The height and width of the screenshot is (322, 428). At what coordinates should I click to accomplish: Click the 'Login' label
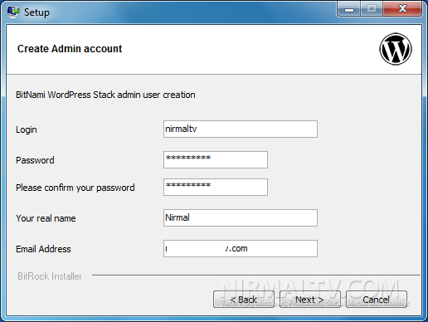[x=27, y=129]
